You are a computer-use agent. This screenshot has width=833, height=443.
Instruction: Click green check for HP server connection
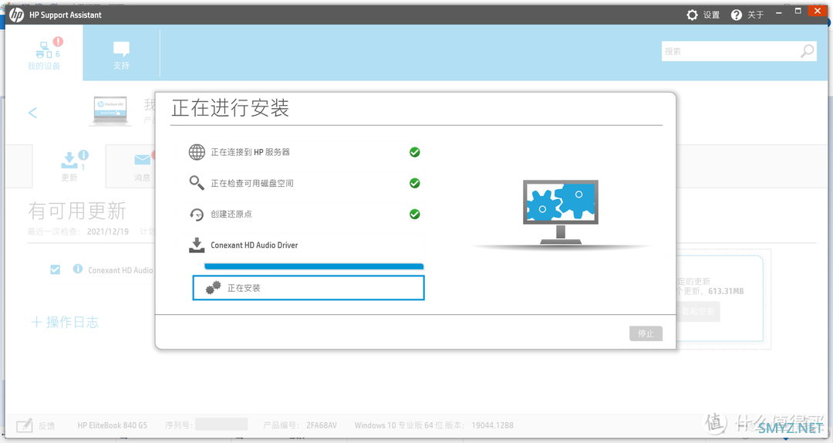[415, 152]
